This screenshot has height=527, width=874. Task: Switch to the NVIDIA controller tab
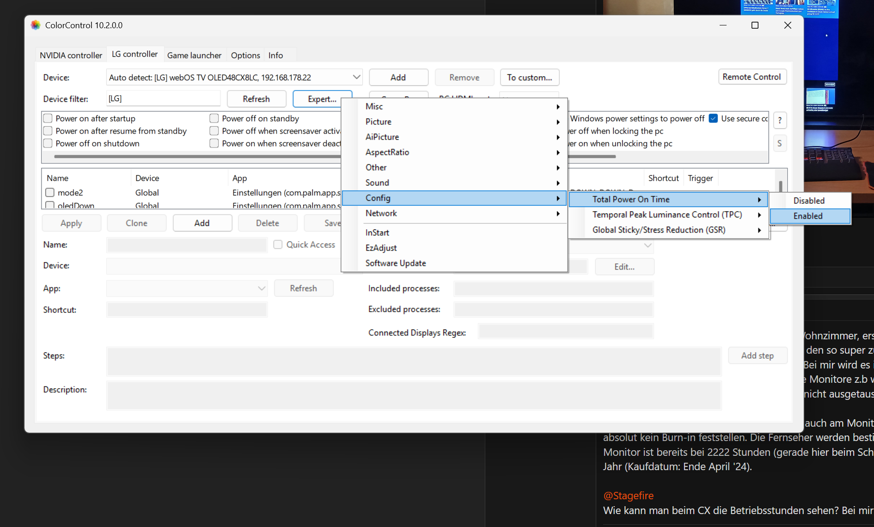point(70,55)
